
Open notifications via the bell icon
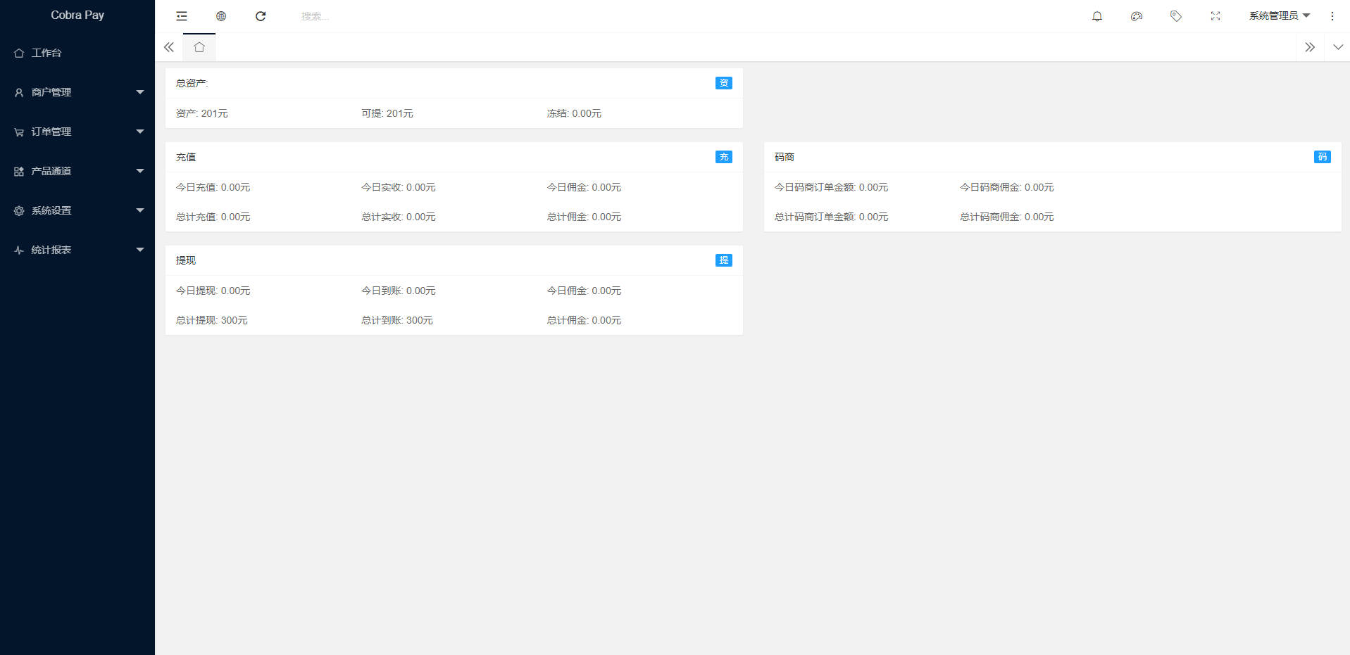(x=1097, y=16)
